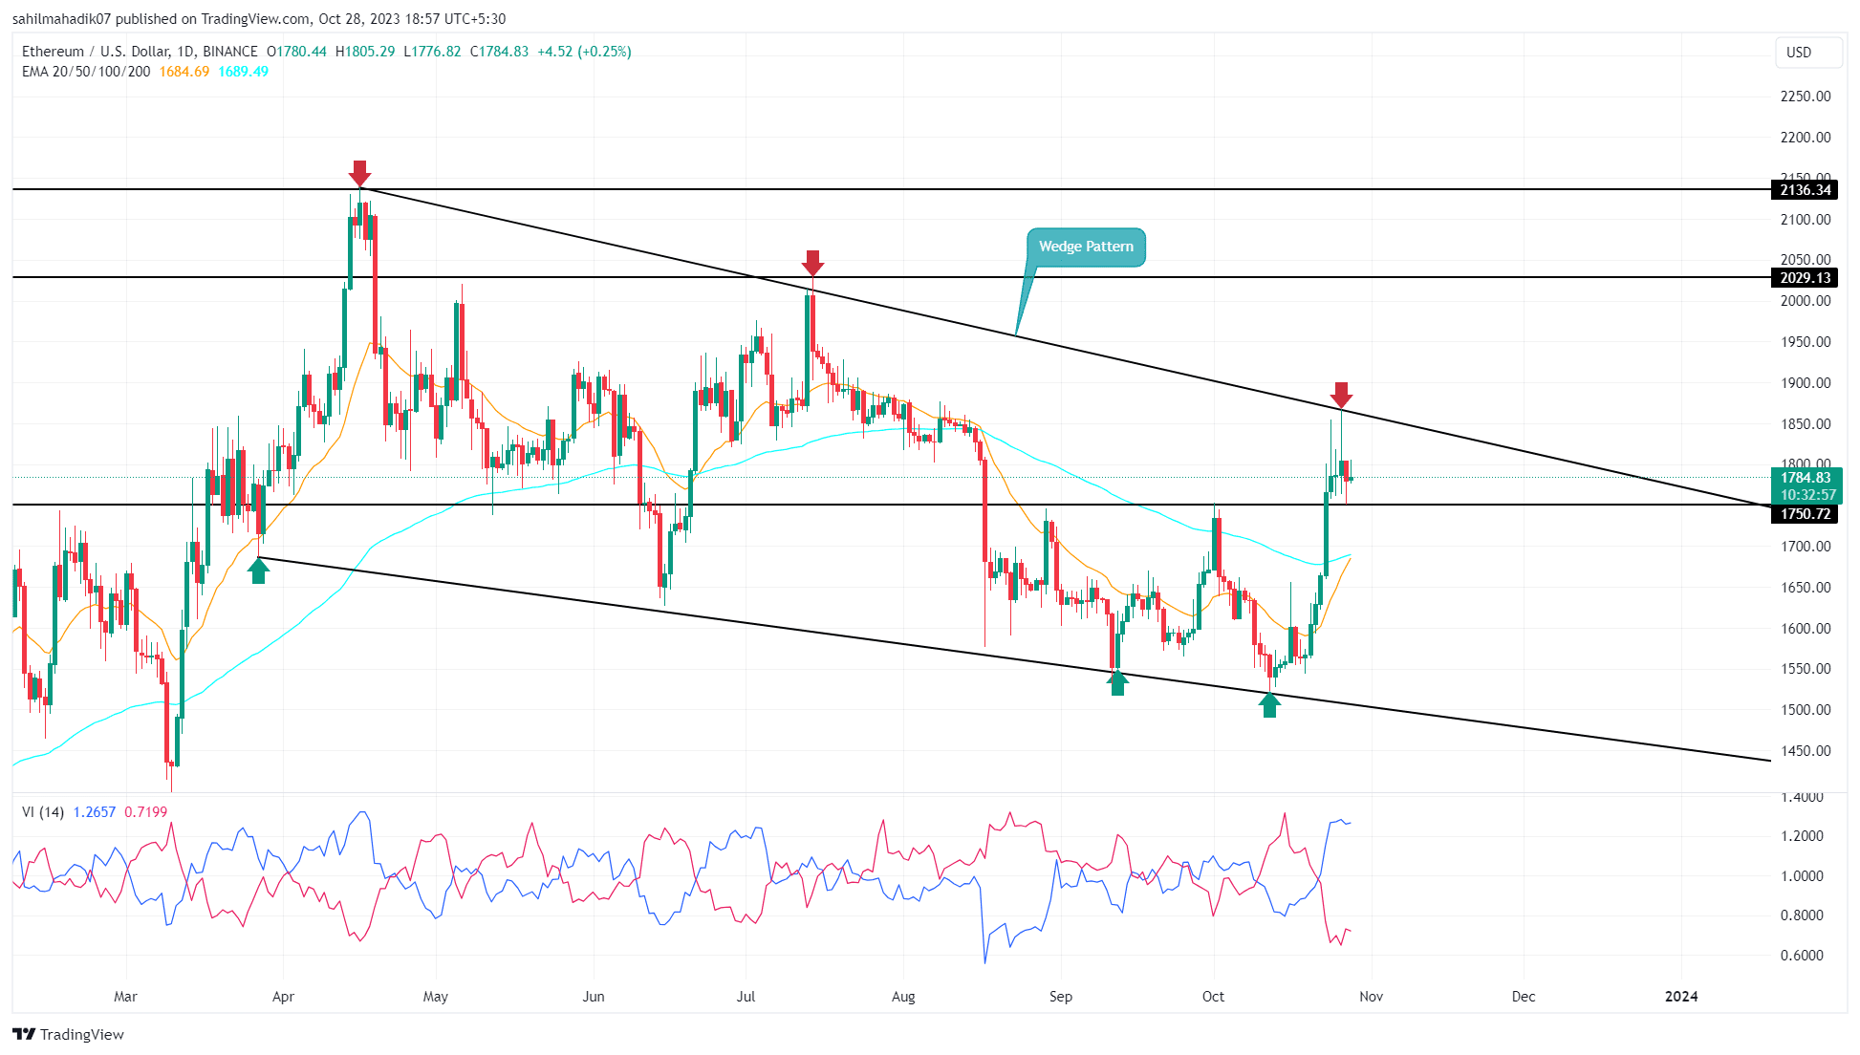Click the 2200.00 price axis label

1806,138
